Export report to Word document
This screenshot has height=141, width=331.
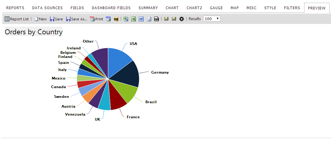click(141, 19)
